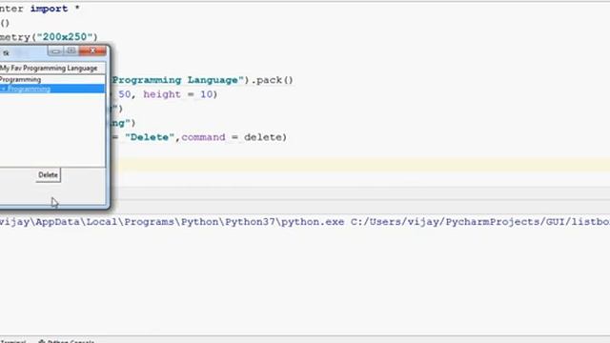Minimize the tk window
Screen dimensions: 610x343
pos(55,50)
